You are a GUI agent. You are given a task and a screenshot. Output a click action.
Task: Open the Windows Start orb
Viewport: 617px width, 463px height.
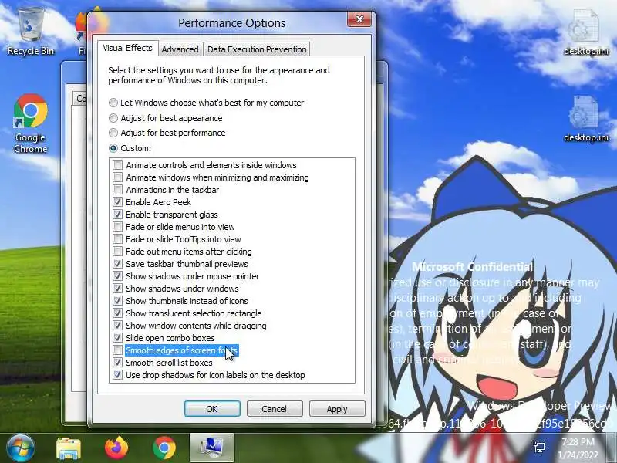(20, 448)
